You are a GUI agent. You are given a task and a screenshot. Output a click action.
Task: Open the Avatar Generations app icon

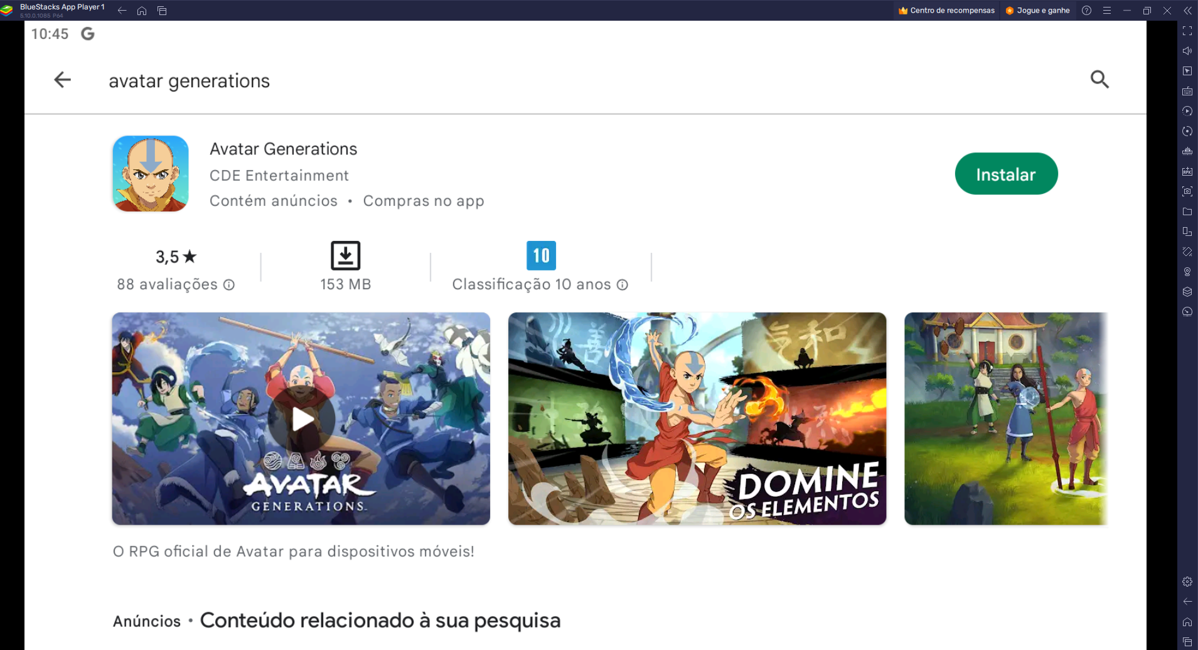point(151,174)
